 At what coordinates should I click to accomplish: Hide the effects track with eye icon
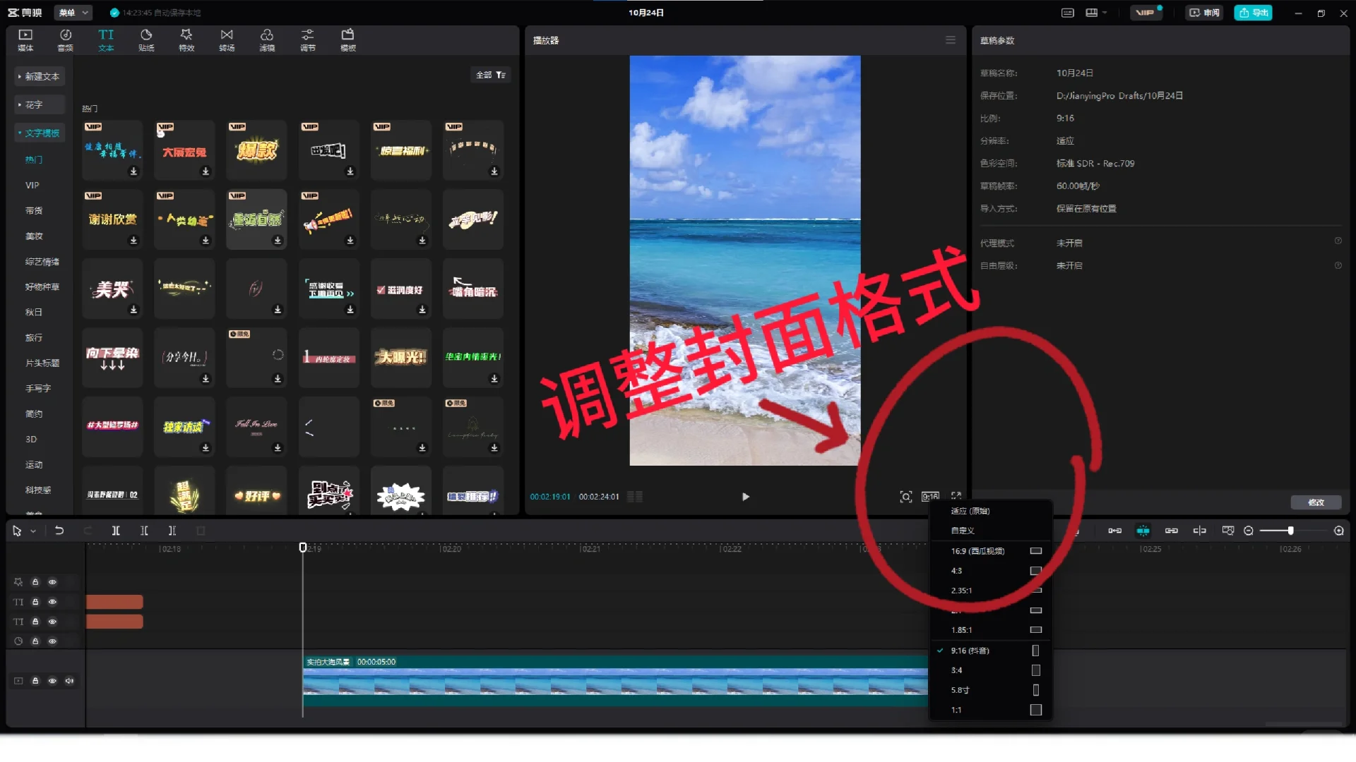pos(52,582)
